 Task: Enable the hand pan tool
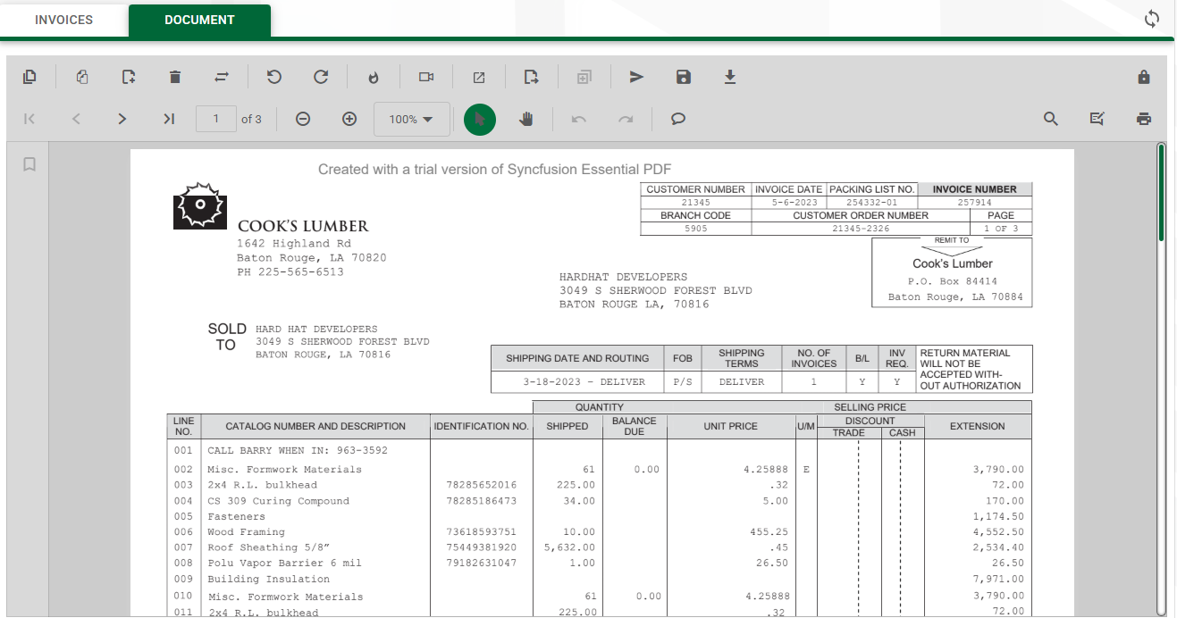pyautogui.click(x=526, y=119)
